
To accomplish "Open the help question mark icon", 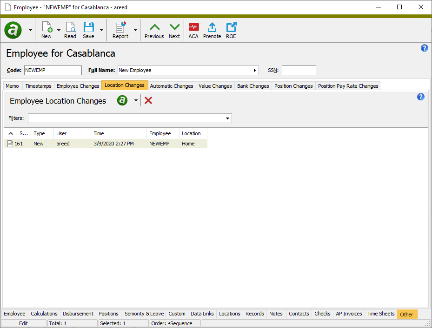I will tap(424, 48).
